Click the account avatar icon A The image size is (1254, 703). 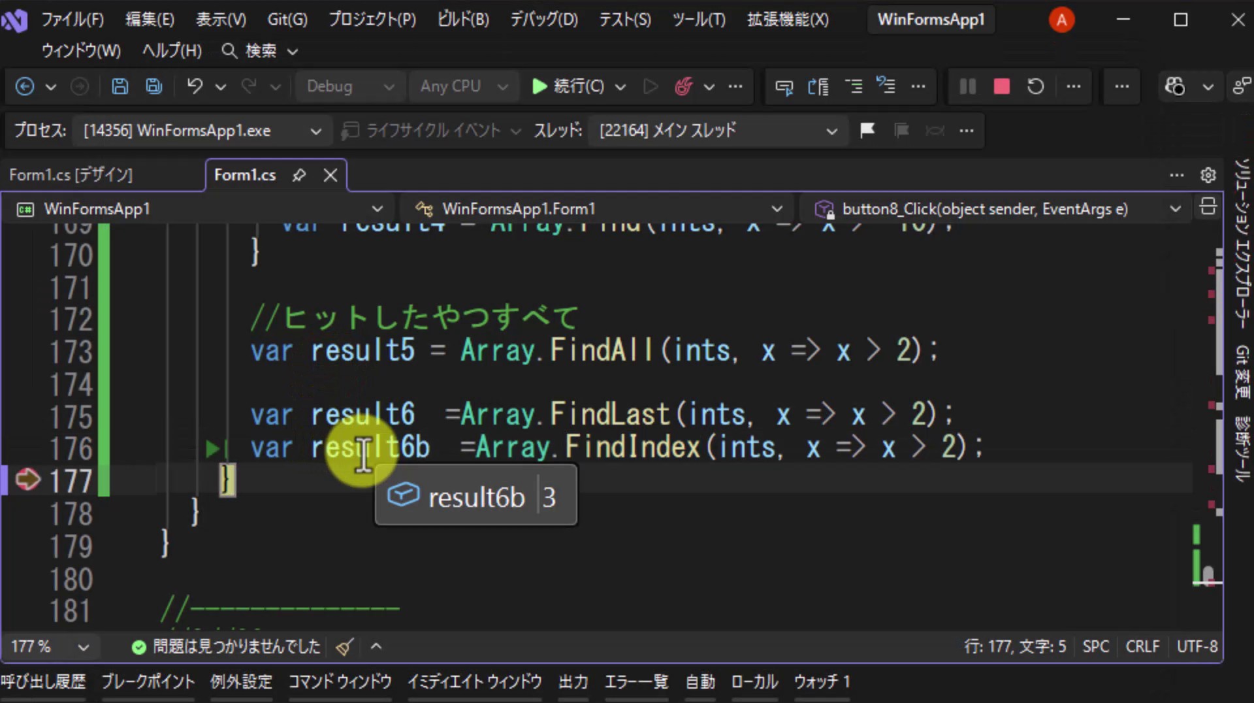point(1061,20)
